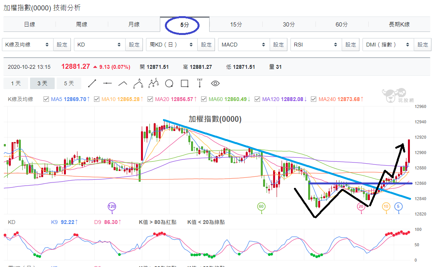Viewport: 433px width, 267px height.
Task: Uncheck the MA60 moving average checkbox
Action: [x=204, y=99]
